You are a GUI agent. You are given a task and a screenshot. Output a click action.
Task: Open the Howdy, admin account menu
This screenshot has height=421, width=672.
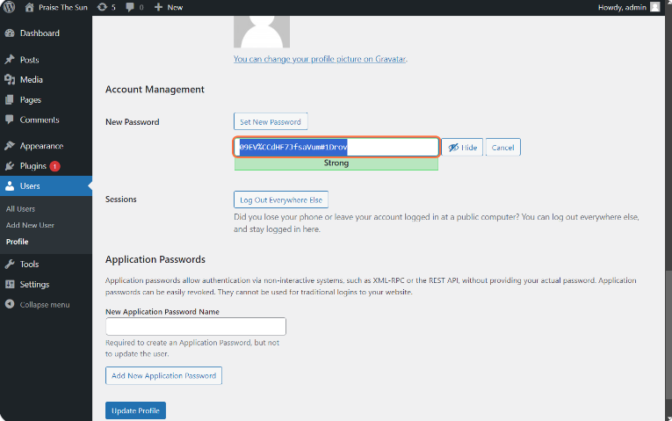coord(622,7)
